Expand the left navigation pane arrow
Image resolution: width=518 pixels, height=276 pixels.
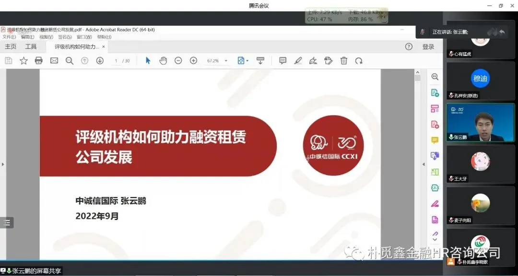tap(3, 164)
